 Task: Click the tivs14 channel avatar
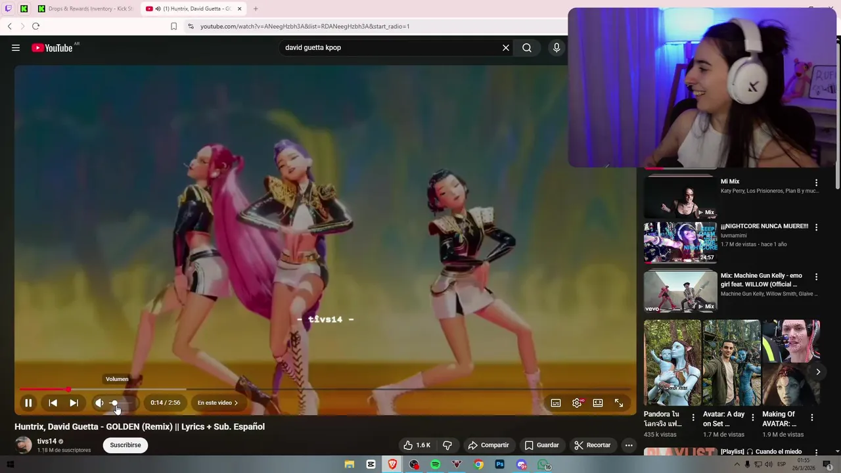coord(24,445)
